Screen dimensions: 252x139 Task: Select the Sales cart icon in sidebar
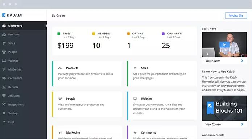coord(4,43)
